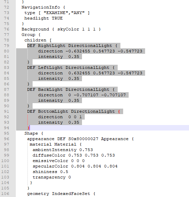Click the "BottomLight" name on line 91
The image size is (189, 197).
[x=53, y=111]
